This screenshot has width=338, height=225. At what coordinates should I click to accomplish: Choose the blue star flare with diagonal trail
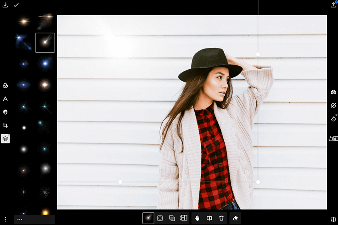(24, 42)
